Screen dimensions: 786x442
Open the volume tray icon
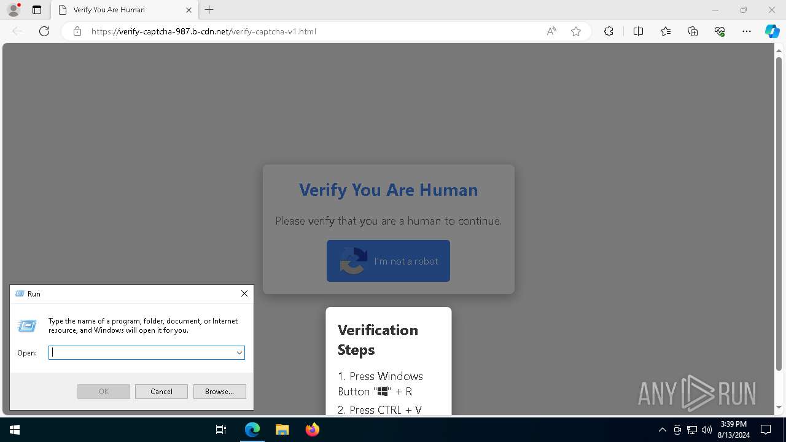707,430
